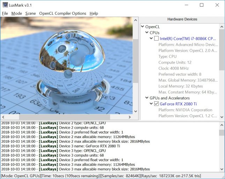Click the log panel scroll up arrow
The height and width of the screenshot is (179, 225).
coord(222,125)
